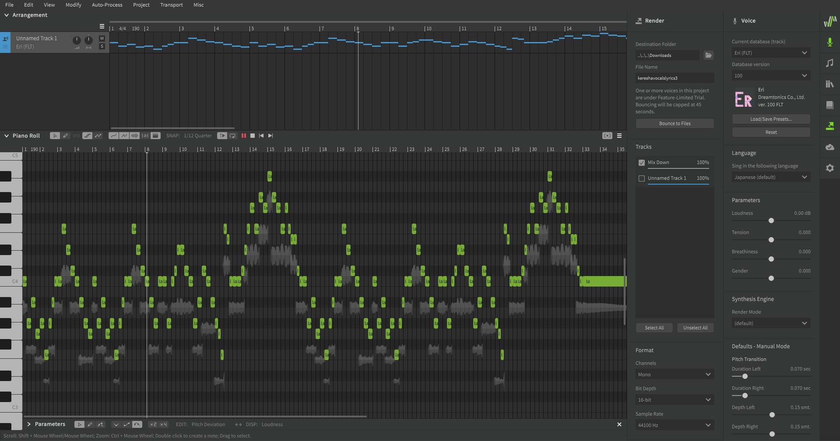Open the Render Mode dropdown
This screenshot has width=840, height=441.
(x=771, y=323)
